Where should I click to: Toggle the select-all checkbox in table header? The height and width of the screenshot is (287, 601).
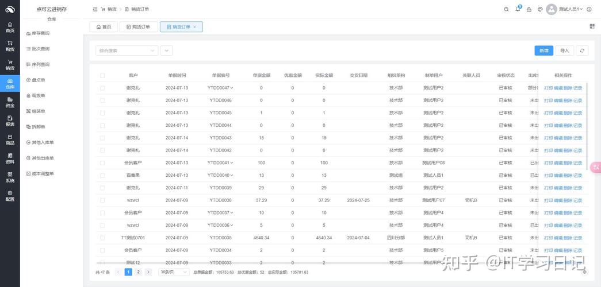(x=102, y=76)
